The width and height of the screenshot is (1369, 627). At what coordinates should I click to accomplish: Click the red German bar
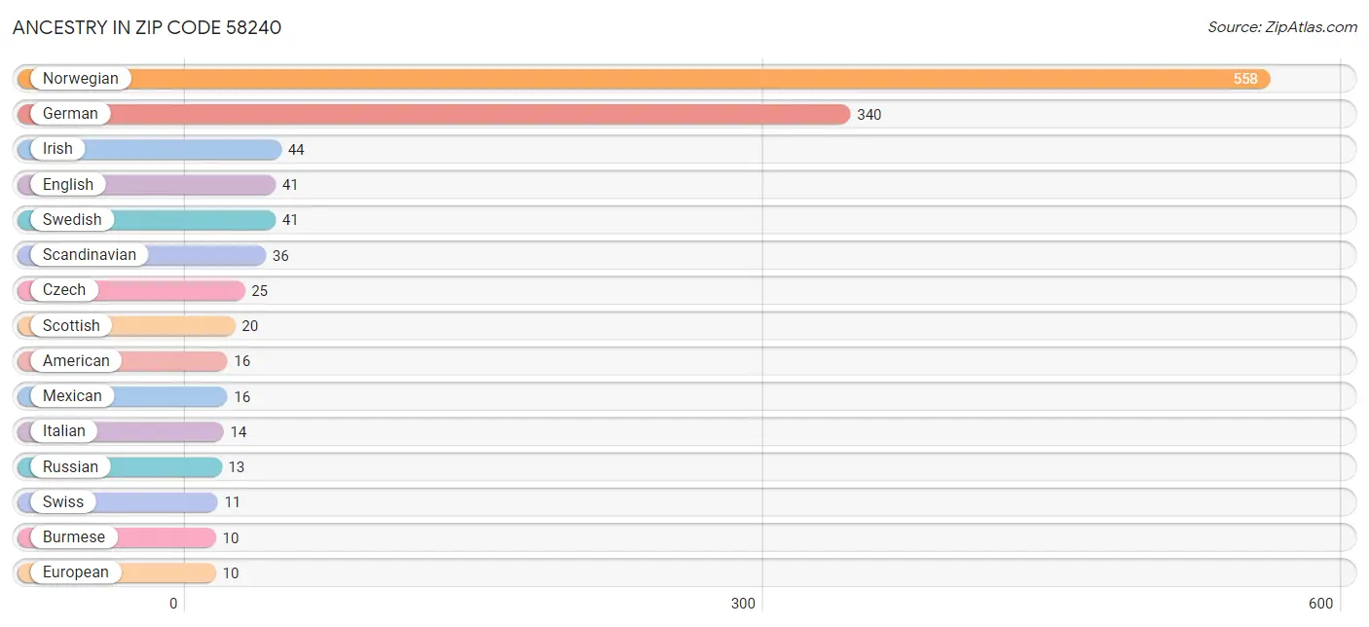pos(433,114)
